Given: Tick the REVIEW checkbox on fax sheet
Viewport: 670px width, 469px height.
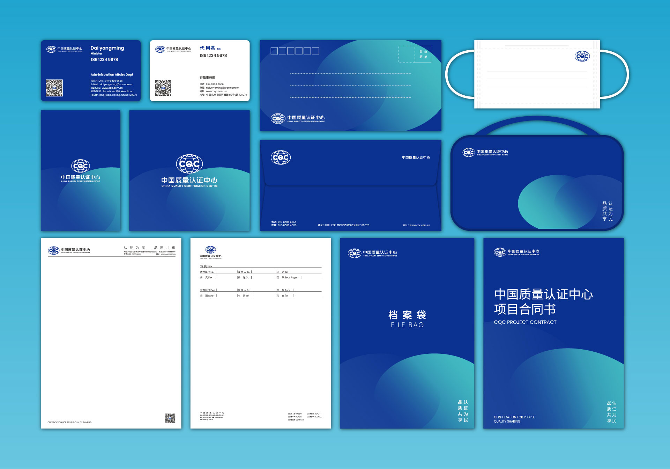Looking at the screenshot, I should (x=289, y=417).
